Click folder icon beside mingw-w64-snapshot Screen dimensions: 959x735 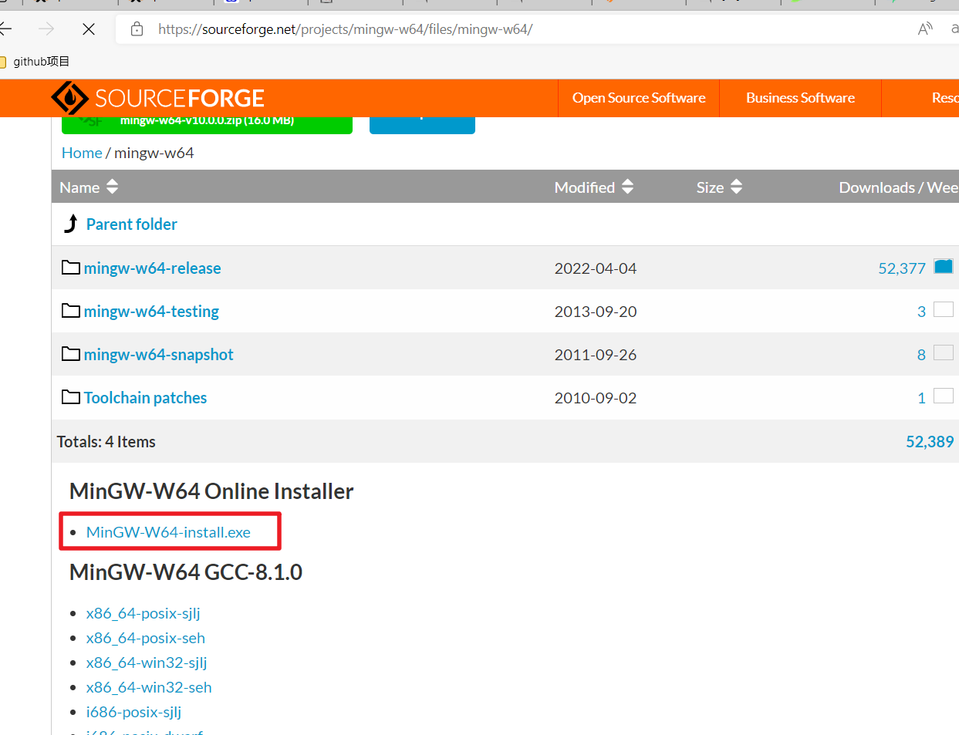[x=71, y=354]
